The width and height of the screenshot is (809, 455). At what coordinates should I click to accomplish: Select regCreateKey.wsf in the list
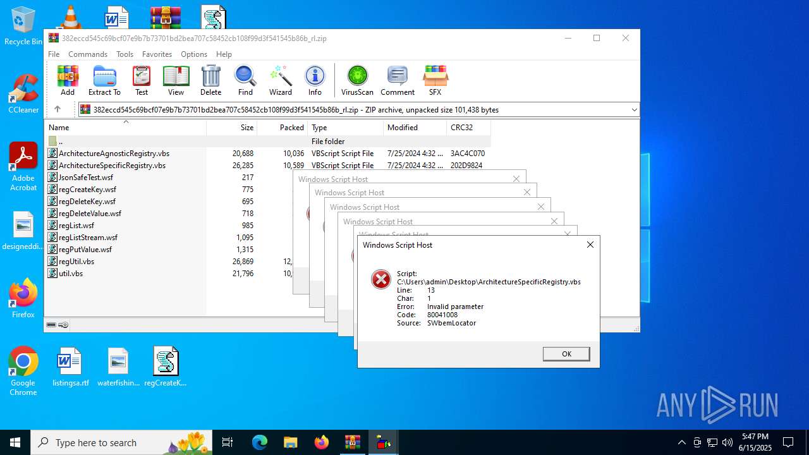[x=87, y=189]
